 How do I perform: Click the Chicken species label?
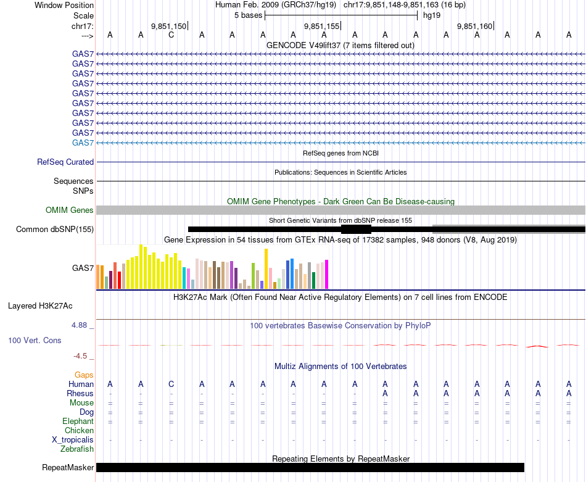tap(79, 430)
